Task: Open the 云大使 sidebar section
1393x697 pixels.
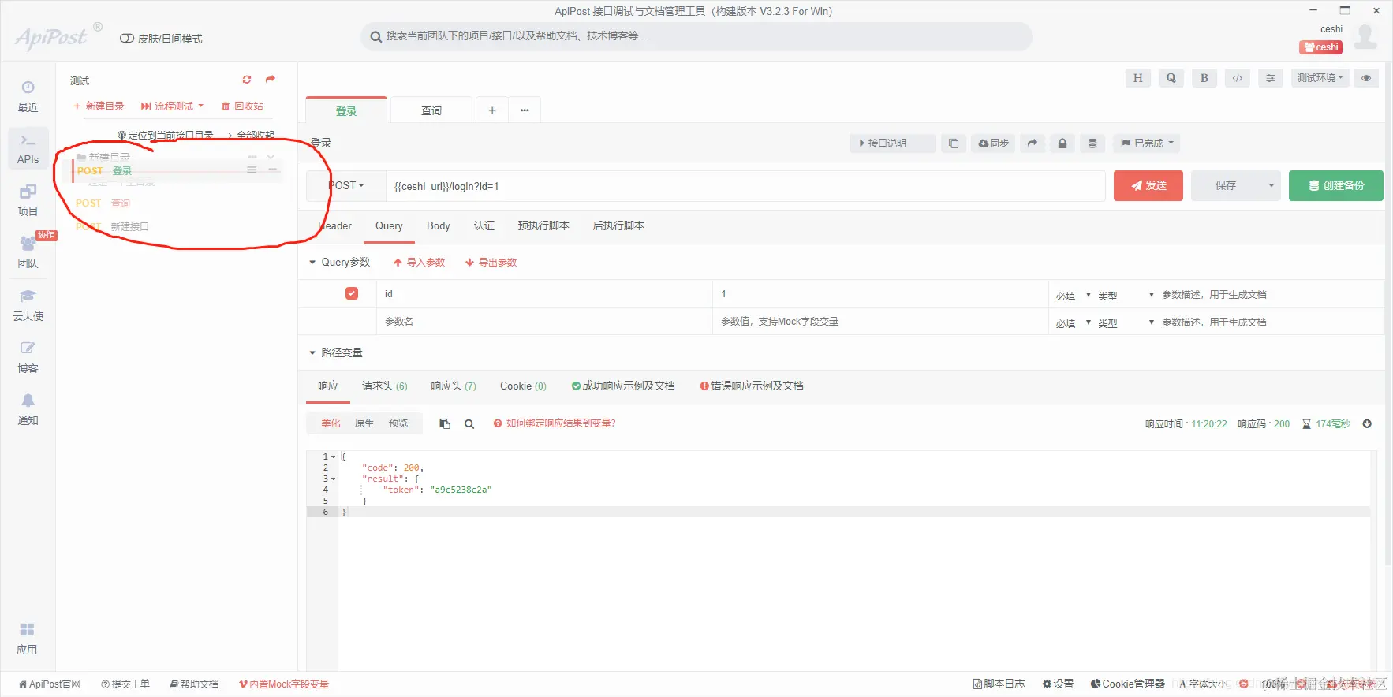Action: (x=28, y=305)
